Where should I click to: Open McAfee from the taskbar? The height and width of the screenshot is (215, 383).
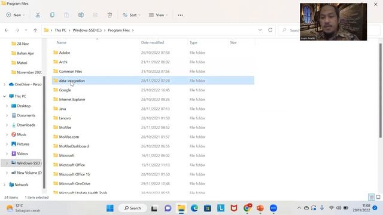tap(234, 208)
